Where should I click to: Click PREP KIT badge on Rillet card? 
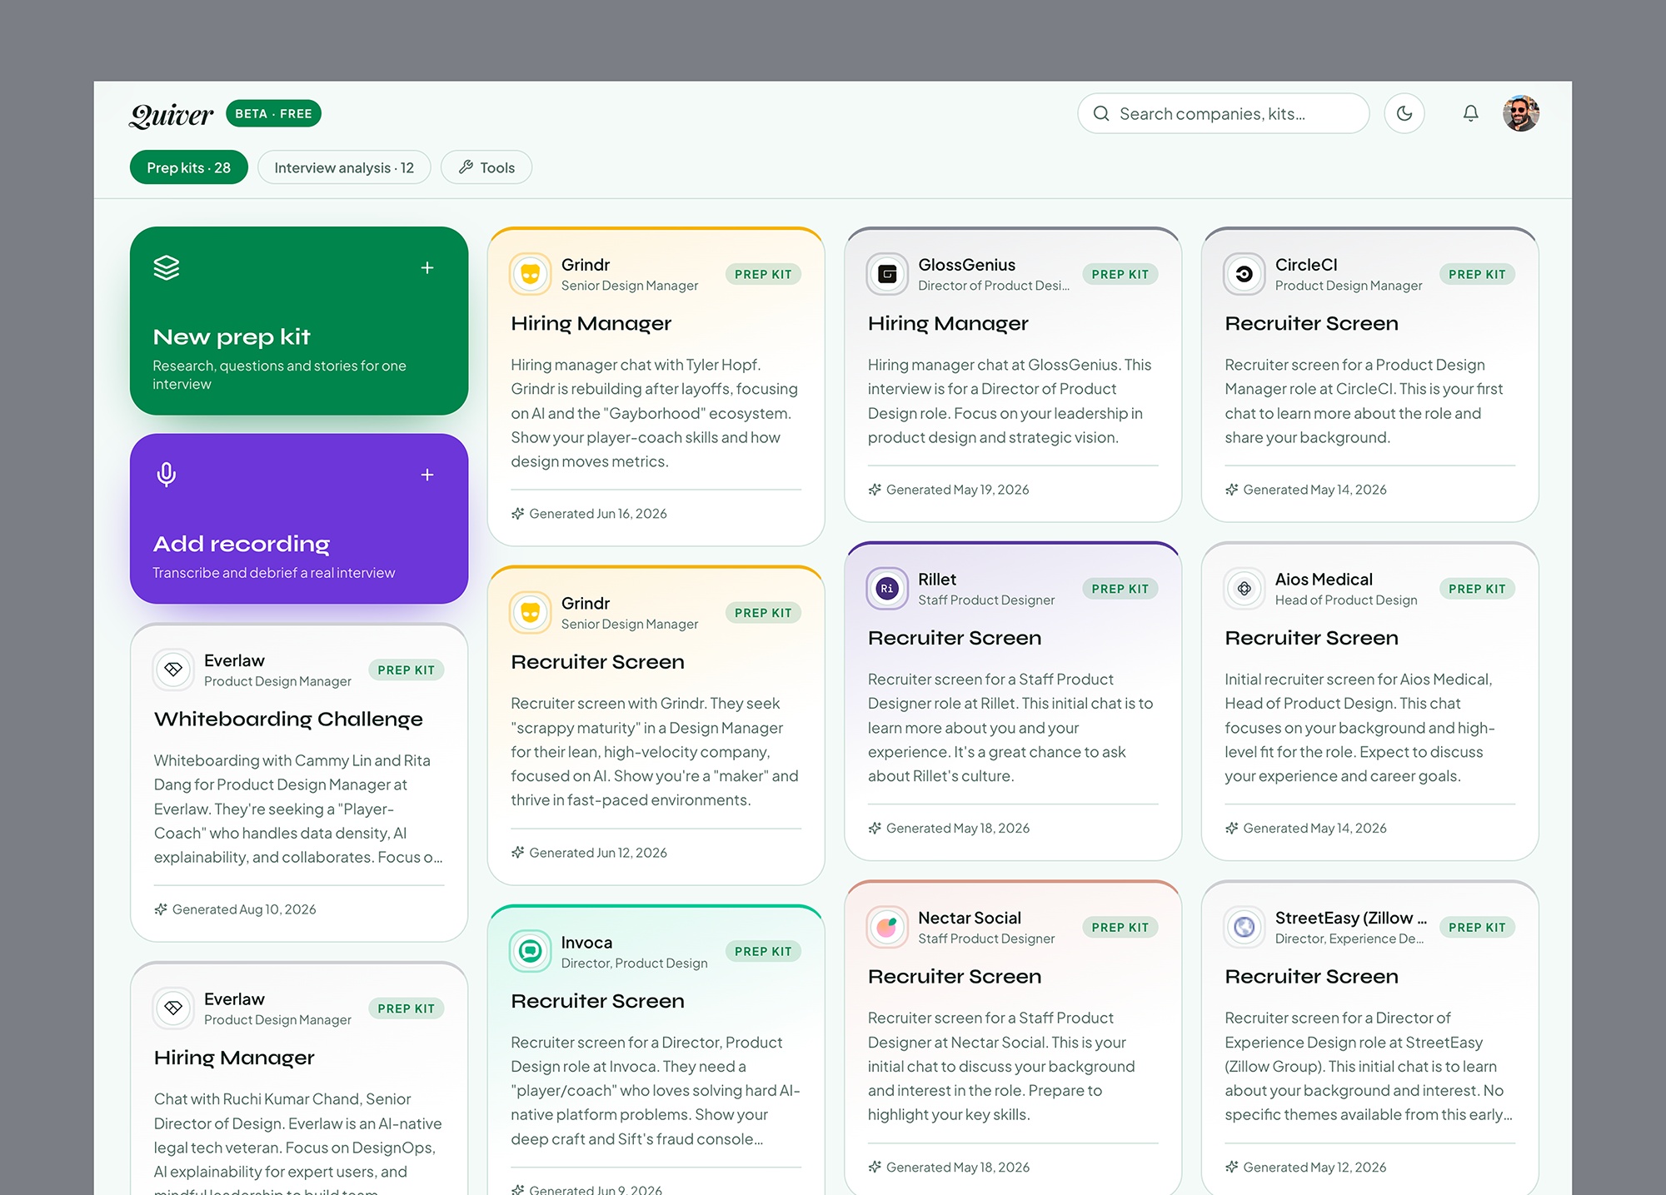[x=1120, y=589]
